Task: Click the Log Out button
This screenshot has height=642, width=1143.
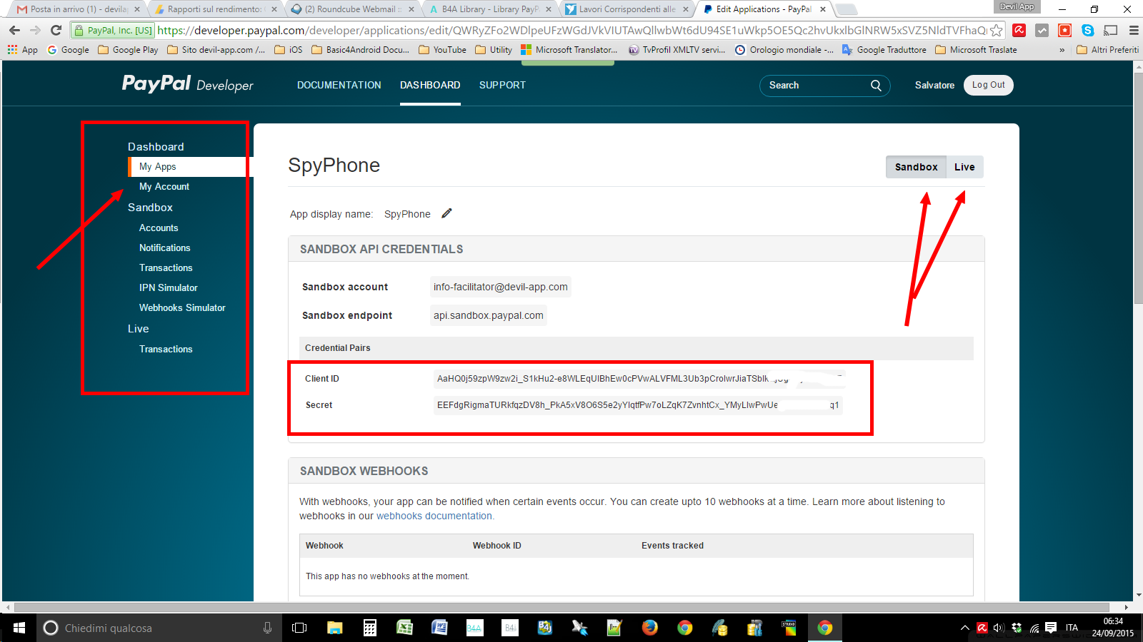Action: (989, 85)
